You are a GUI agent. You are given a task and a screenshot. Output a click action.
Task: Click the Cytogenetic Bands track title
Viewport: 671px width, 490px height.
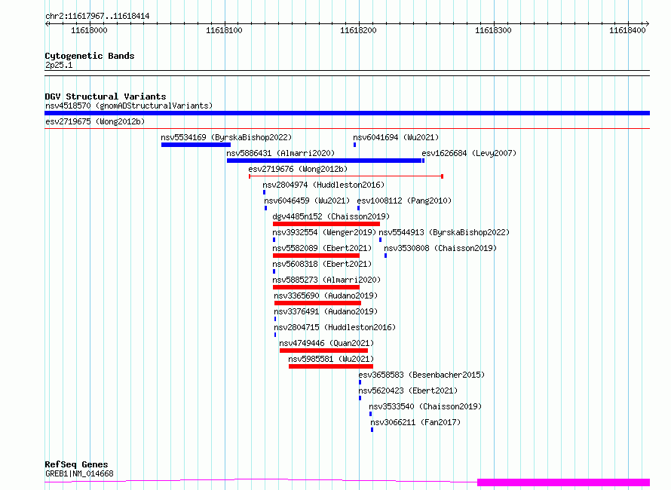click(x=90, y=56)
